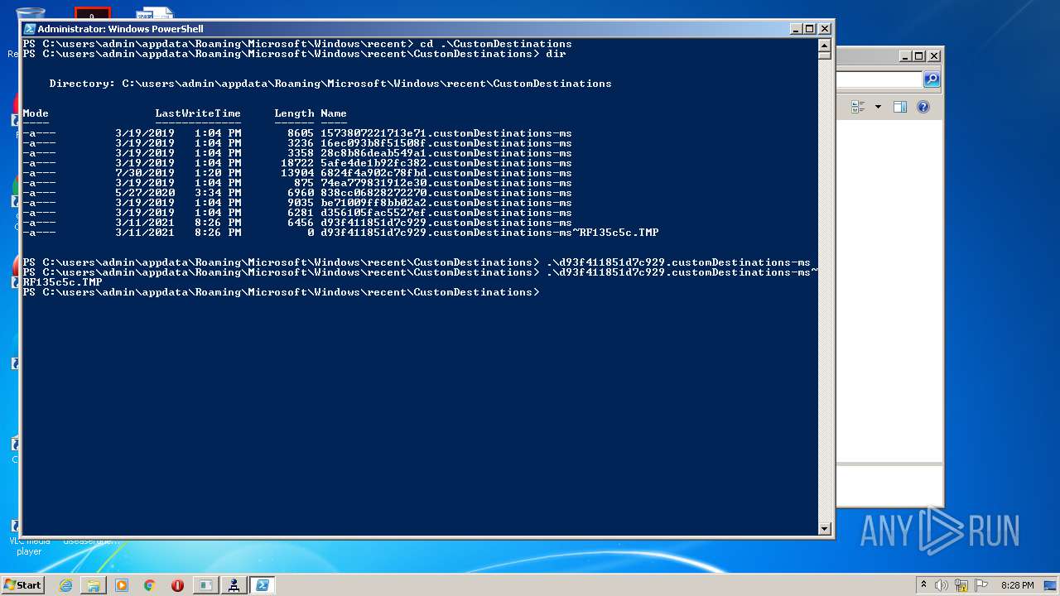Click the PowerShell scrollbar down arrow
The width and height of the screenshot is (1060, 596).
tap(824, 528)
